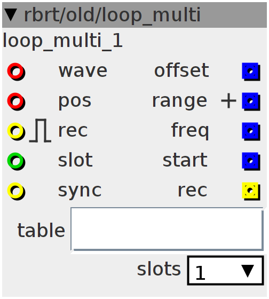Image resolution: width=269 pixels, height=299 pixels.
Task: Click the rbrt/old/loop_multi title bar text
Action: tap(112, 15)
